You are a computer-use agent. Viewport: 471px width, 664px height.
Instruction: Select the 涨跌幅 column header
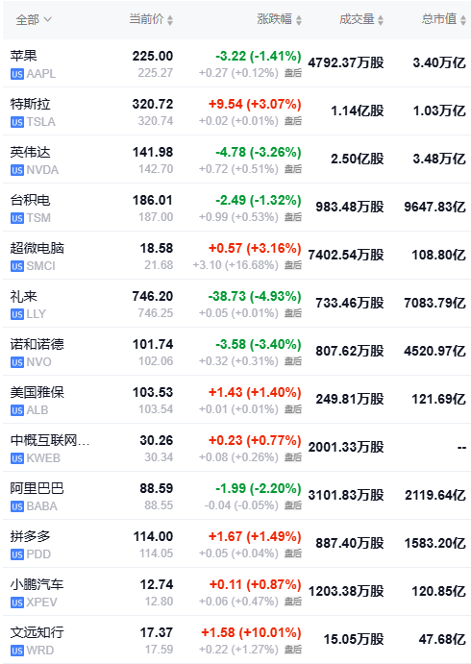point(275,19)
